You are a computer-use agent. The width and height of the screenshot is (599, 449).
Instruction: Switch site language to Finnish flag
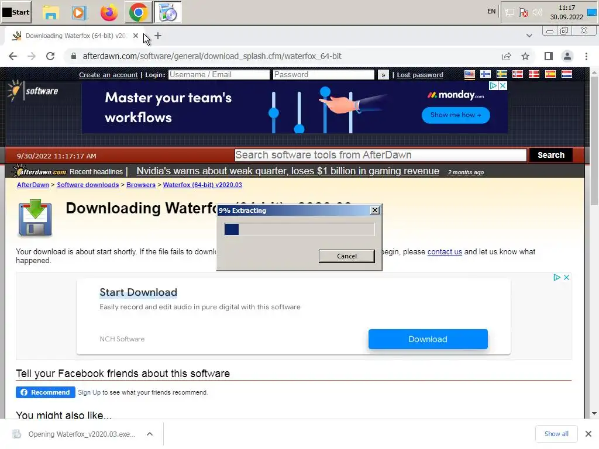pyautogui.click(x=486, y=74)
